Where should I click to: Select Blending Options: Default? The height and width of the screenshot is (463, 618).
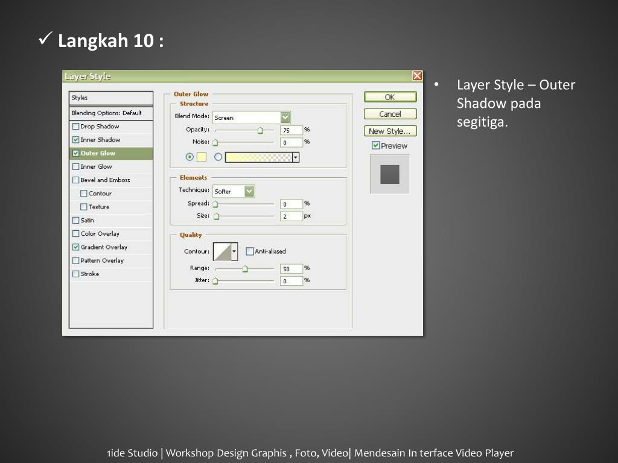111,113
